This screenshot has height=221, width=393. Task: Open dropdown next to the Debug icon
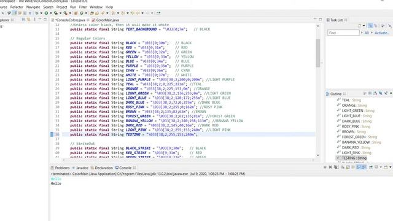tap(41, 13)
